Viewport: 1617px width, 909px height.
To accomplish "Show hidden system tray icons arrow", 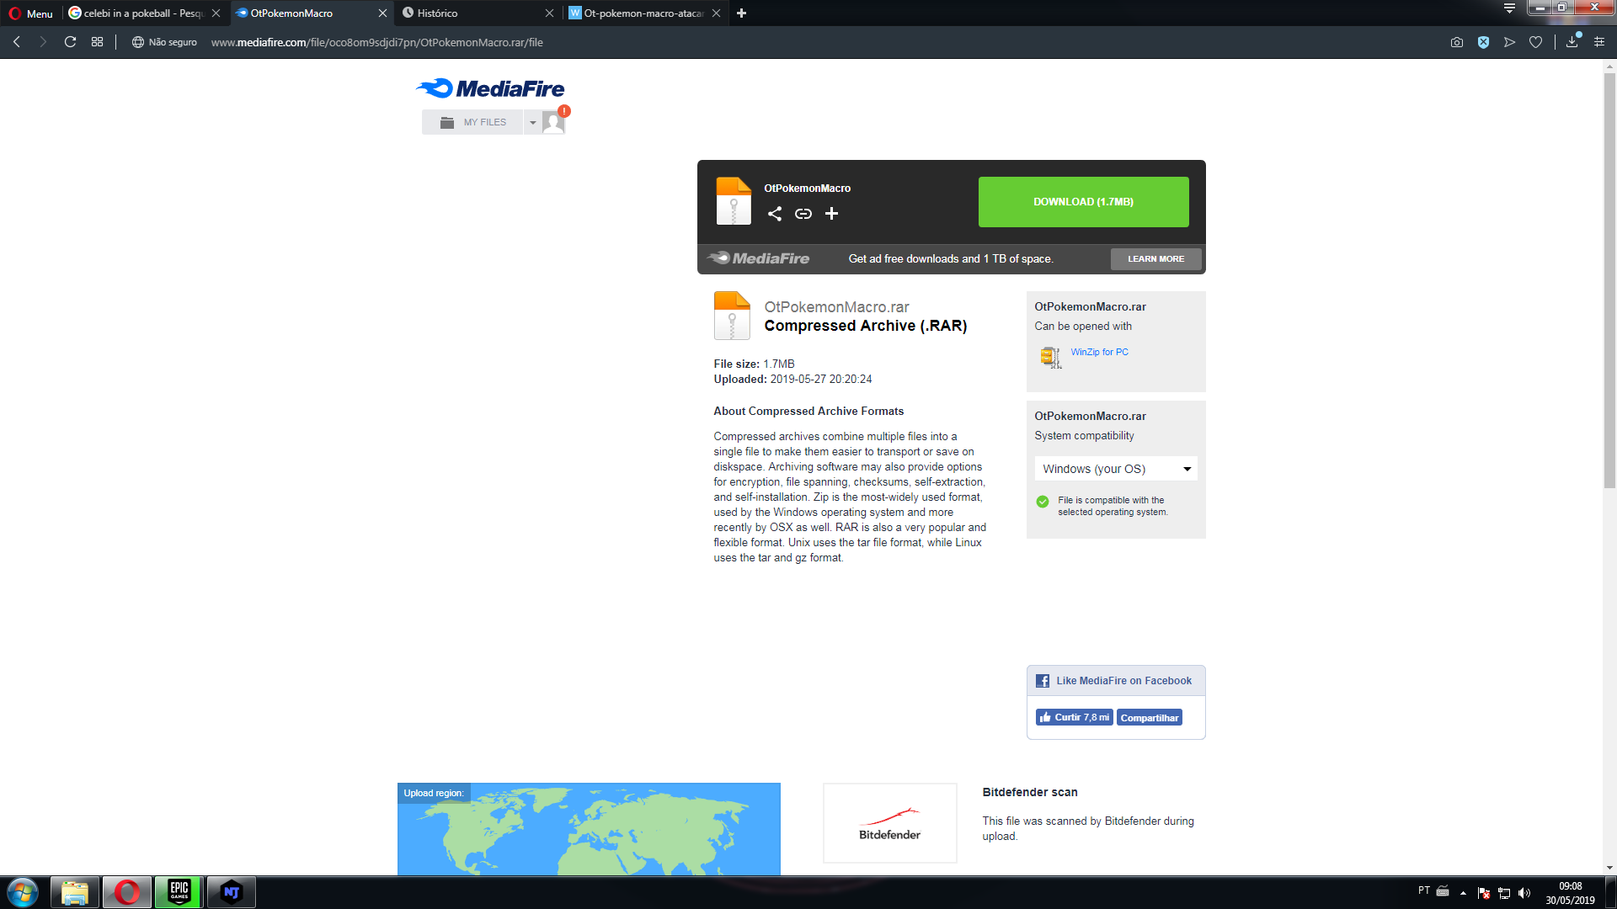I will [1463, 893].
